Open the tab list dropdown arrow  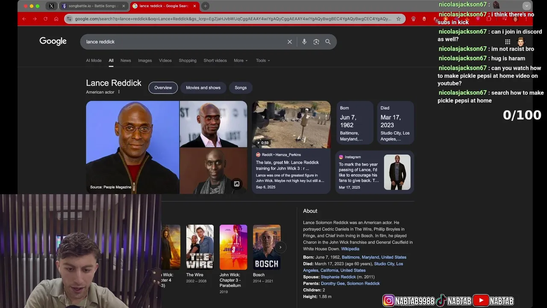click(526, 6)
